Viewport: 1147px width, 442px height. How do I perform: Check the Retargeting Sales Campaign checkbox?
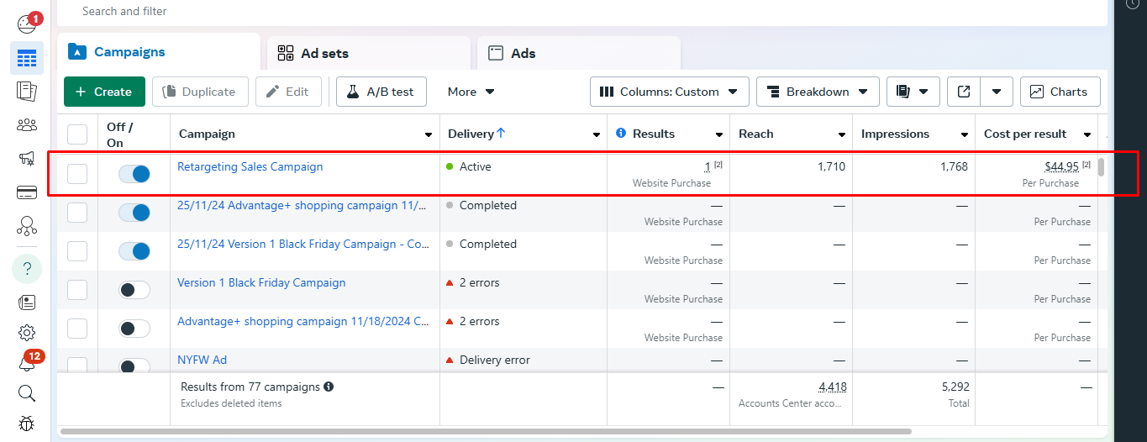[x=77, y=174]
